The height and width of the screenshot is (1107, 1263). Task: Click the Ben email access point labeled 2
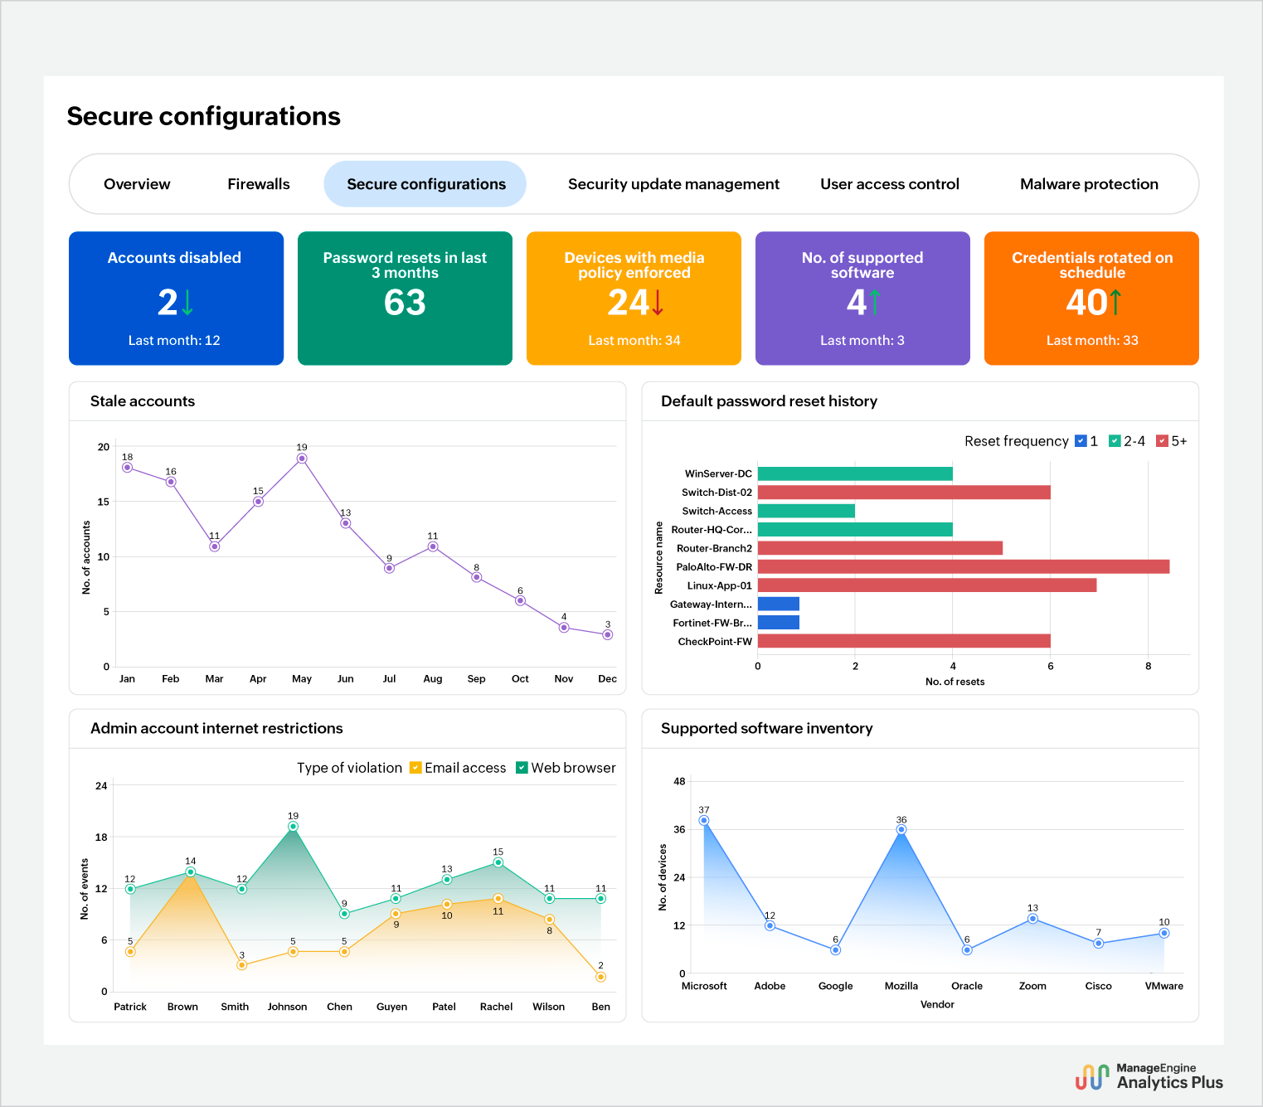pyautogui.click(x=600, y=977)
